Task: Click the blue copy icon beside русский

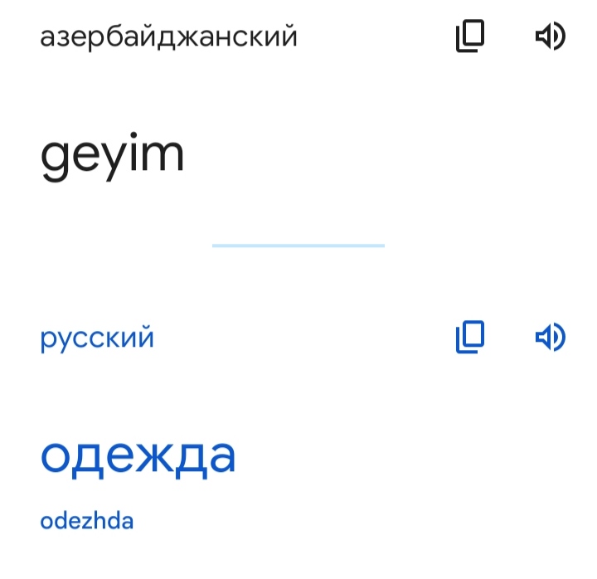Action: pos(470,337)
